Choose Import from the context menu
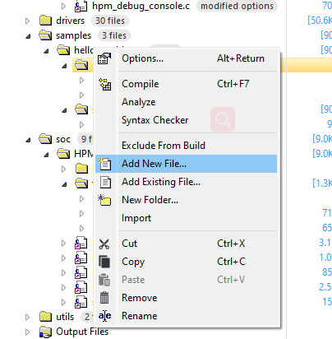This screenshot has width=332, height=339. pyautogui.click(x=136, y=218)
